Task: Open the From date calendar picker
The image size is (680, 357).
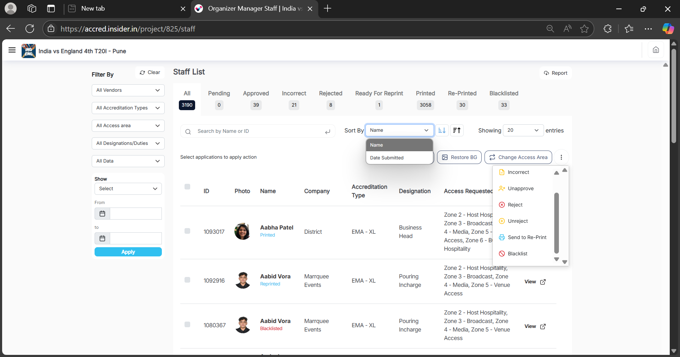Action: [x=102, y=214]
